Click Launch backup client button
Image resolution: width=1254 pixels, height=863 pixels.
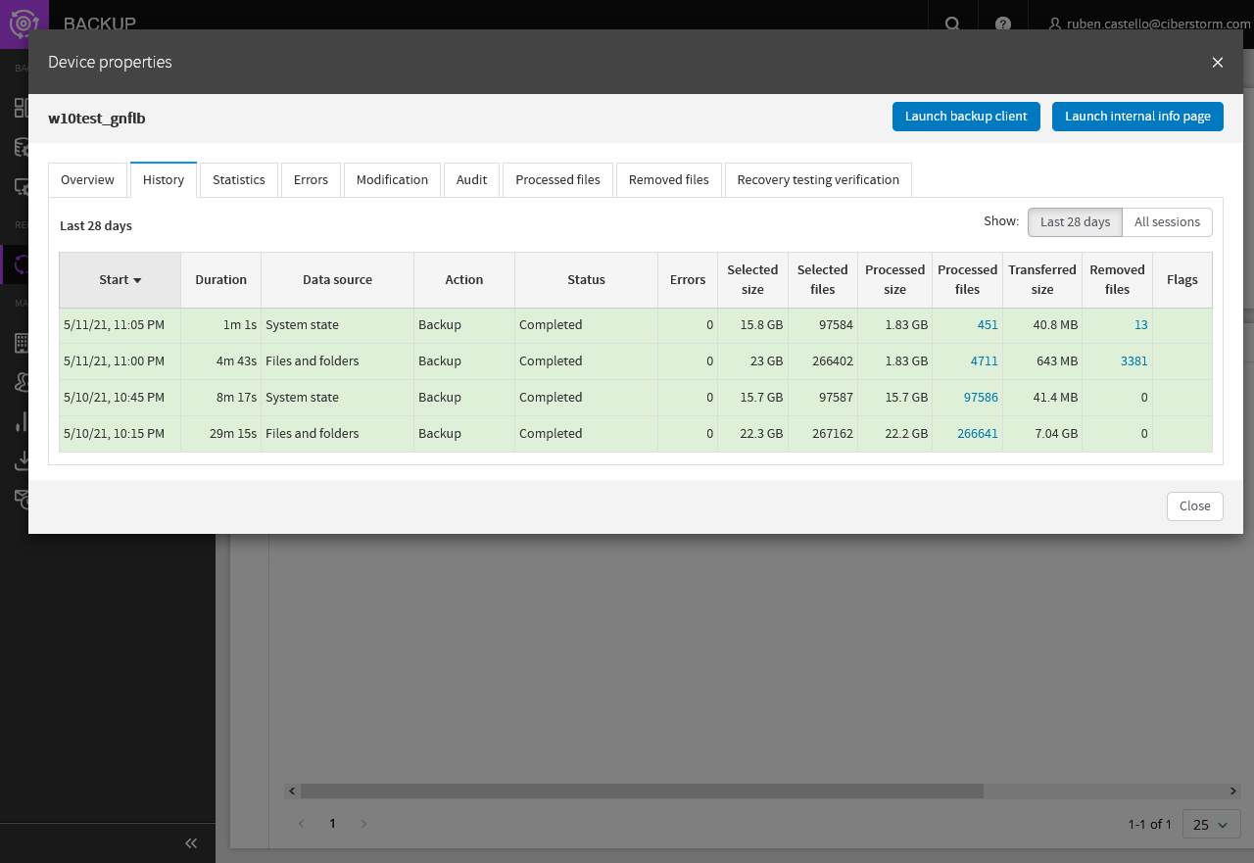click(966, 116)
